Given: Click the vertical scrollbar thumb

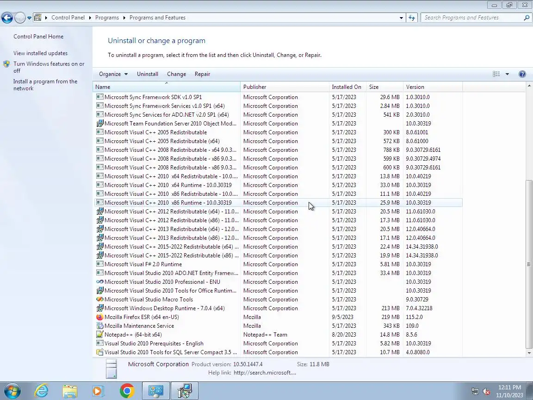Looking at the screenshot, I should click(x=529, y=264).
